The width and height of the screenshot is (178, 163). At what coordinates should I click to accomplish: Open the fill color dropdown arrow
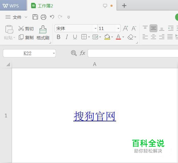(x=112, y=37)
